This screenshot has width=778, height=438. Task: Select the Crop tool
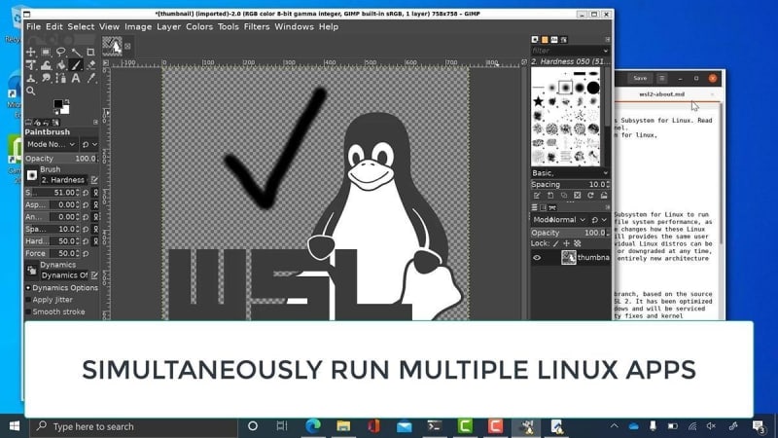click(x=90, y=52)
